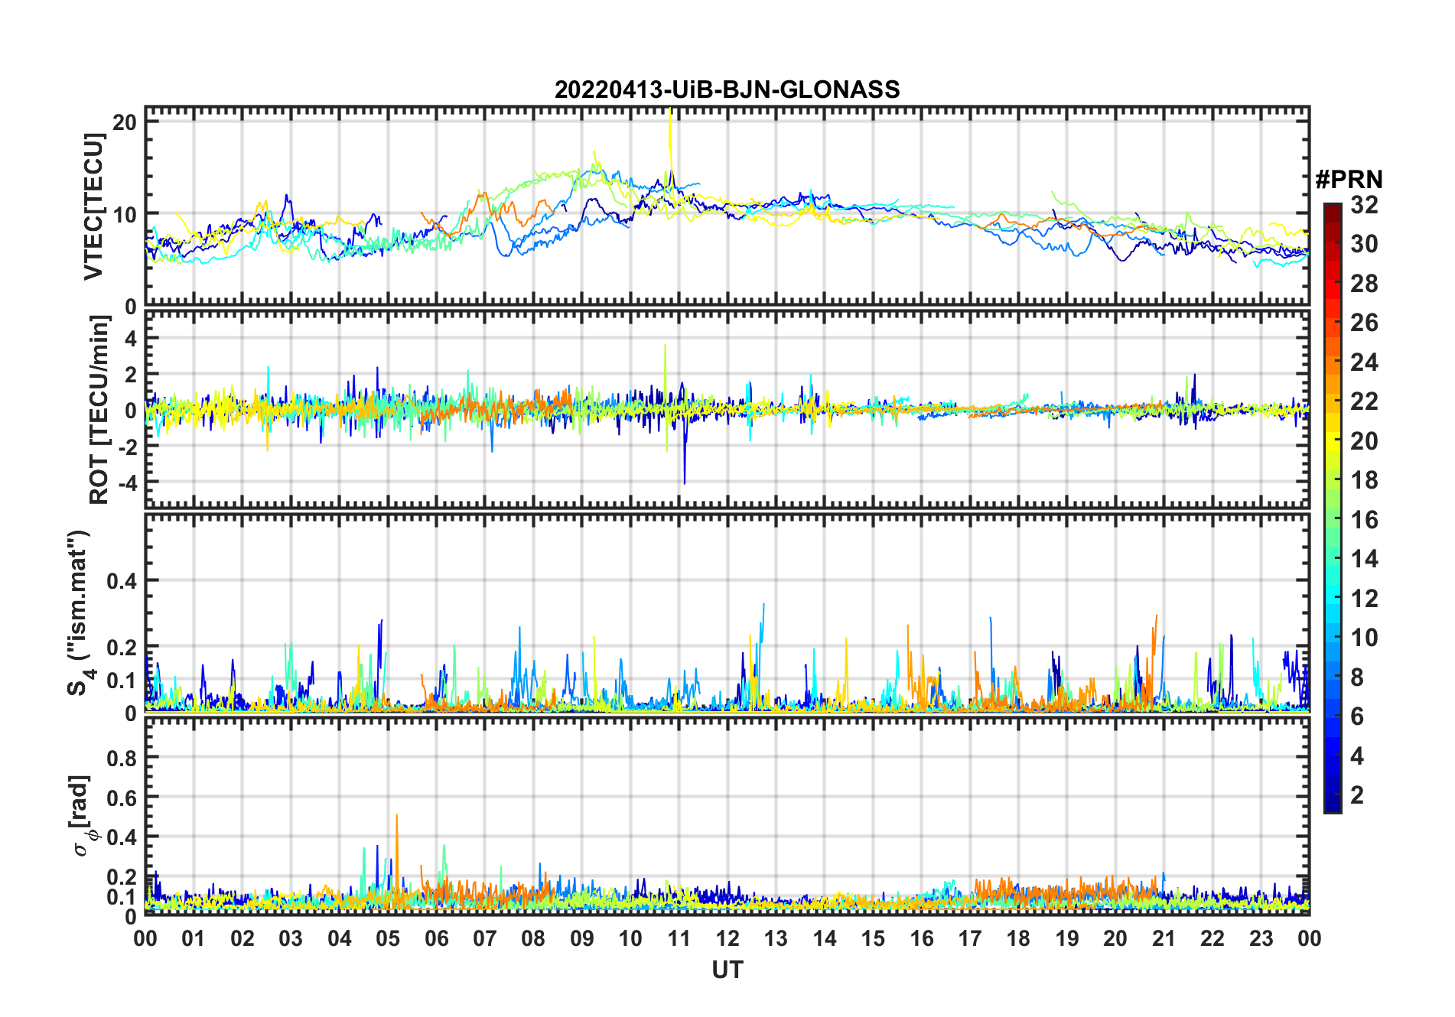The image size is (1455, 1017).
Task: Click the colorbar tick label 6
Action: 1357,716
